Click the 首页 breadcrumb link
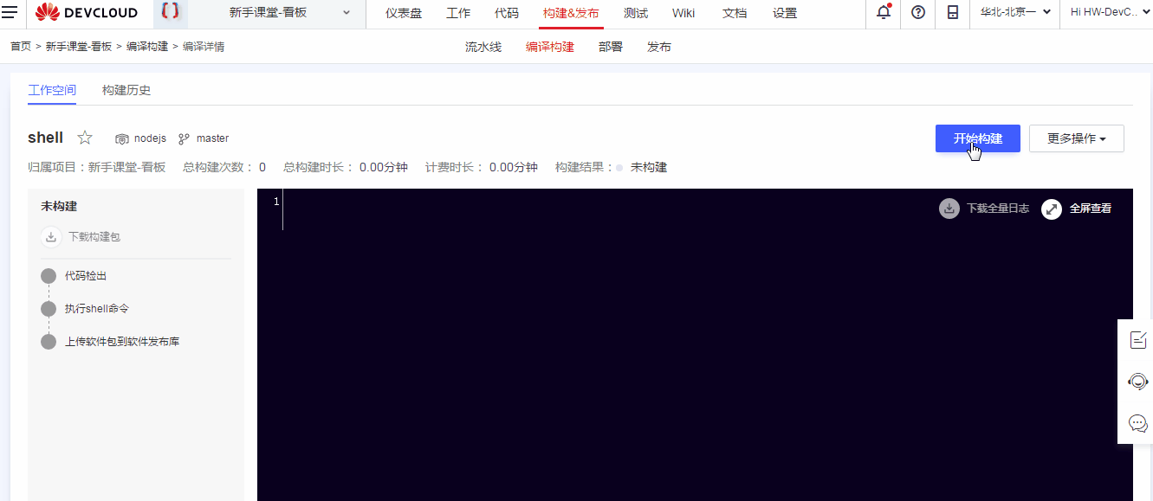 21,47
